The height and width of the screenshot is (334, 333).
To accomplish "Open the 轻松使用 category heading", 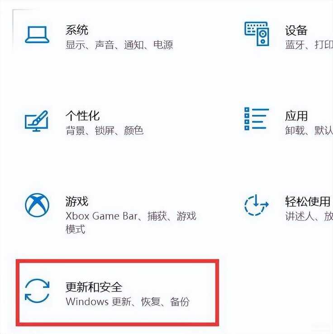I will [308, 202].
